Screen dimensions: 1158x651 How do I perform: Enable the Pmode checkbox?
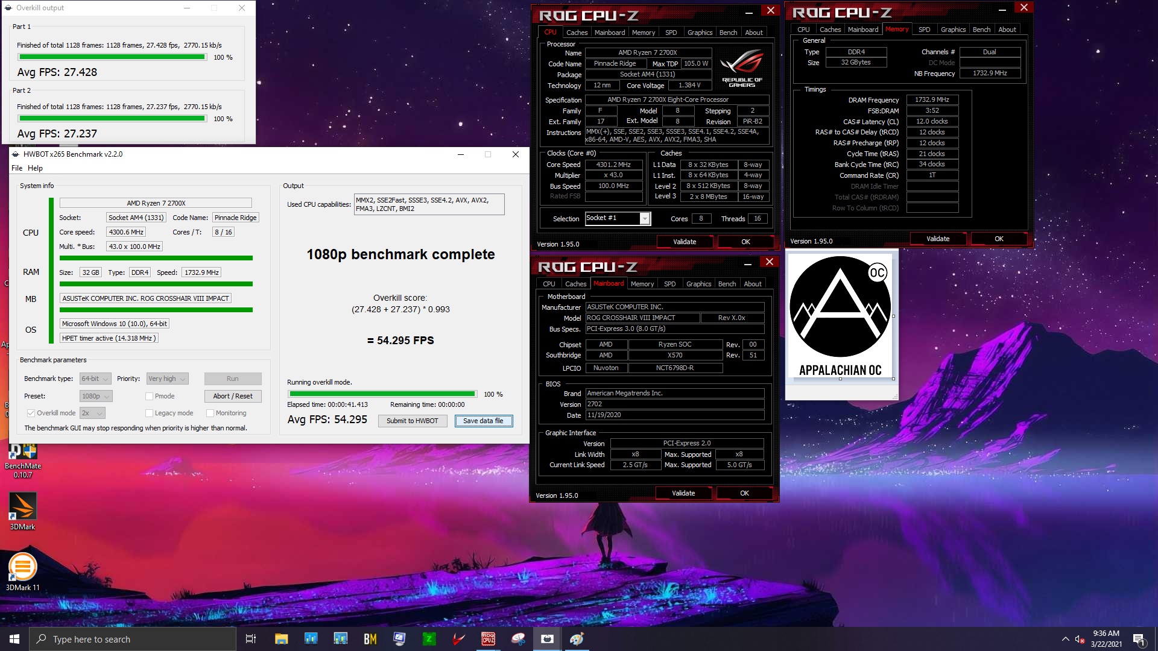149,397
